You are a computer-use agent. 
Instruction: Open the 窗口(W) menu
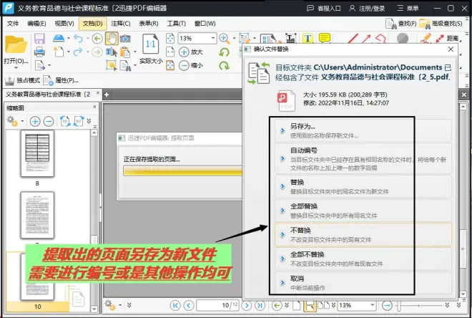coord(205,24)
